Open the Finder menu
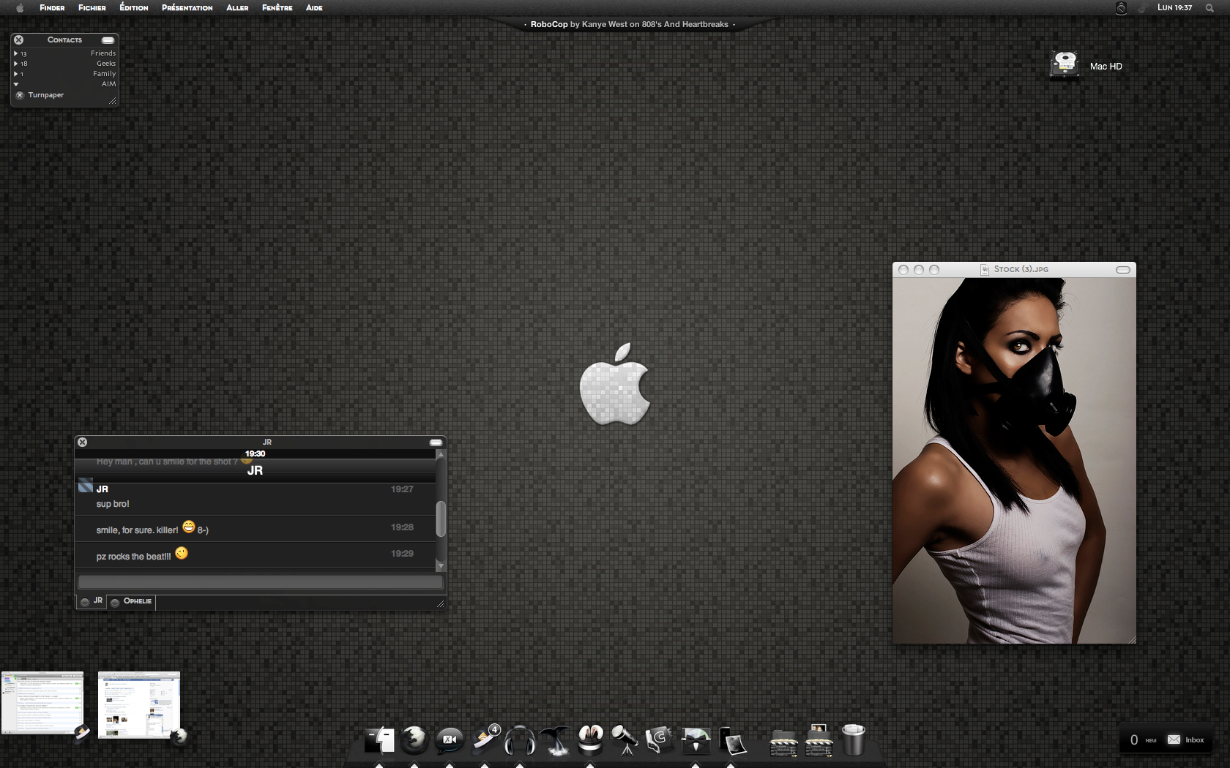Screen dimensions: 1230x768 [x=52, y=7]
